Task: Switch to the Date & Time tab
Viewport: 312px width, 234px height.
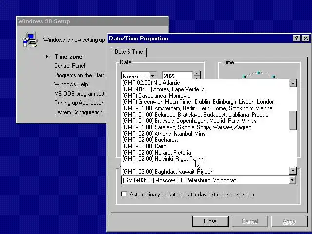Action: 129,52
